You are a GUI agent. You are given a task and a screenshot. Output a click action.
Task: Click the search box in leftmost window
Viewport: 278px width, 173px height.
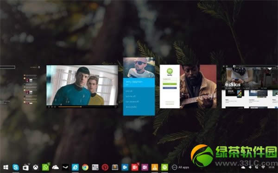[x=7, y=67]
